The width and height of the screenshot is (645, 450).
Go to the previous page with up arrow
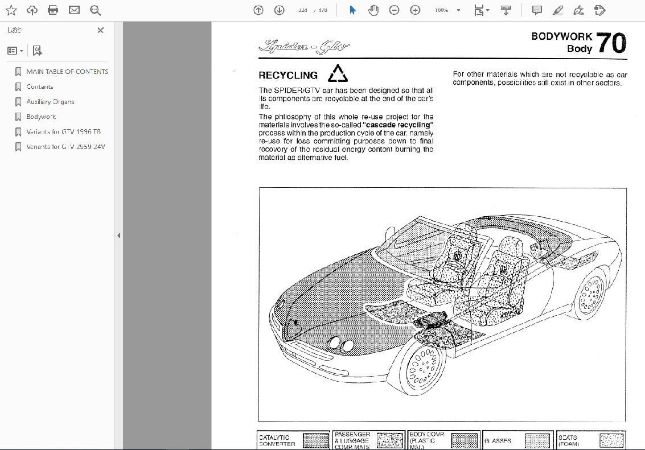tap(258, 10)
